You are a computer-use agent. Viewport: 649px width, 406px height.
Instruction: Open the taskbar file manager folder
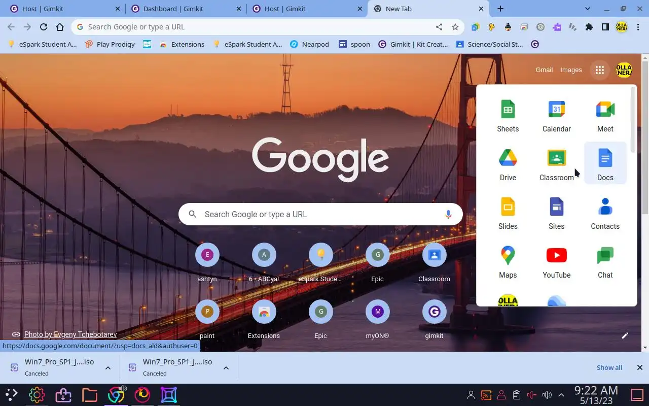[89, 395]
